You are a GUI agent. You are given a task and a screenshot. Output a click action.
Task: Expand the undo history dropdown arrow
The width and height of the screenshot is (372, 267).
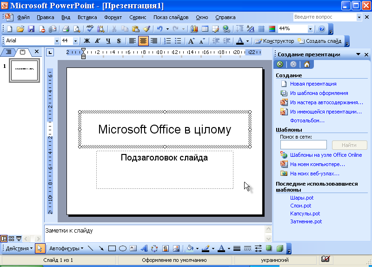(x=167, y=29)
